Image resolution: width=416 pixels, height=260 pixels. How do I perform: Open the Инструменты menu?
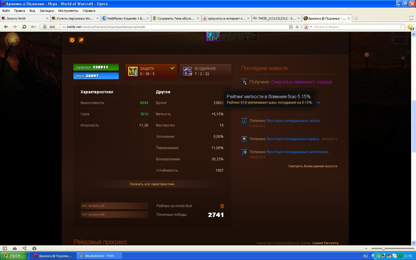pos(68,11)
